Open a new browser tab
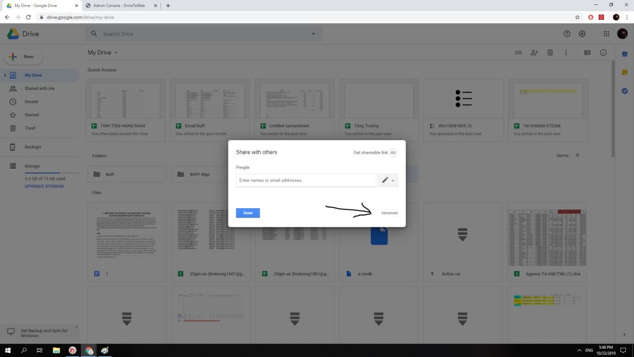Screen dimensions: 634x357 point(168,6)
